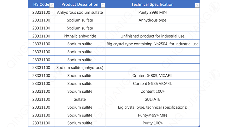Click the Content≥80%, VICAFIL cell
This screenshot has height=127, width=228.
pyautogui.click(x=152, y=76)
